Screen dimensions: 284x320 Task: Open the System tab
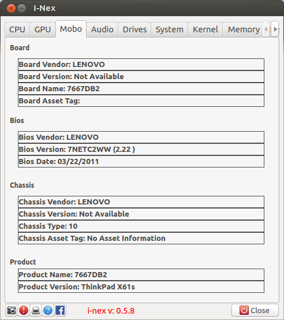coord(170,29)
